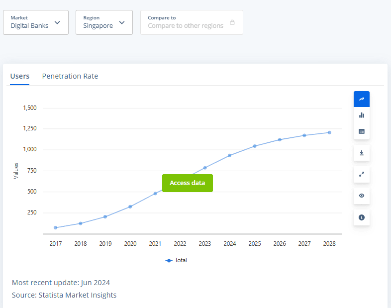
Task: Open the Market Digital Banks dropdown
Action: 36,22
